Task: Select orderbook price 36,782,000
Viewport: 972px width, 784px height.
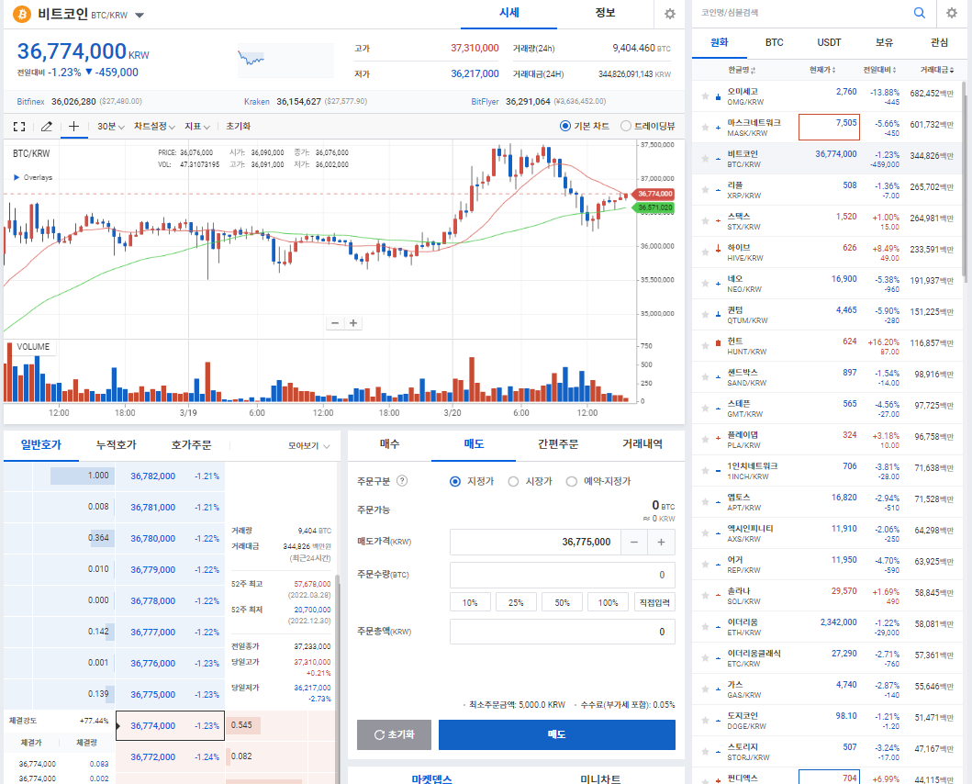Action: point(152,476)
